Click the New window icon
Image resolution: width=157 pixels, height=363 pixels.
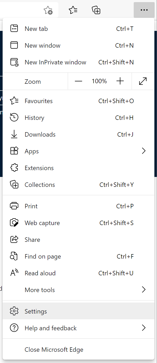14,45
